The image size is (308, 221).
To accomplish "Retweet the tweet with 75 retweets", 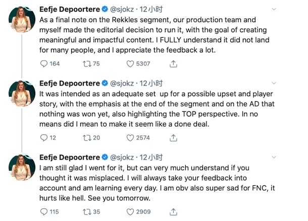I will (x=86, y=63).
